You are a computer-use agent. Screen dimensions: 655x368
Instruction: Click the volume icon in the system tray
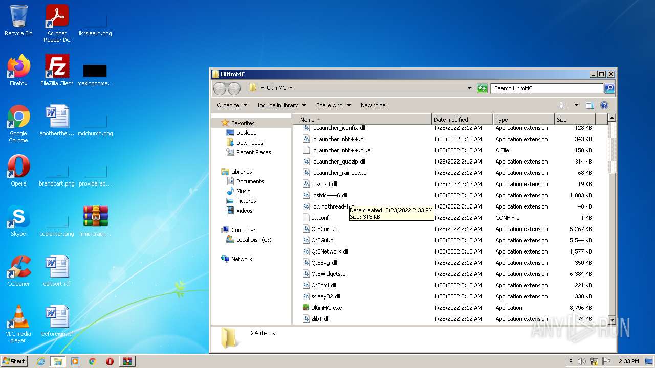[x=582, y=361]
